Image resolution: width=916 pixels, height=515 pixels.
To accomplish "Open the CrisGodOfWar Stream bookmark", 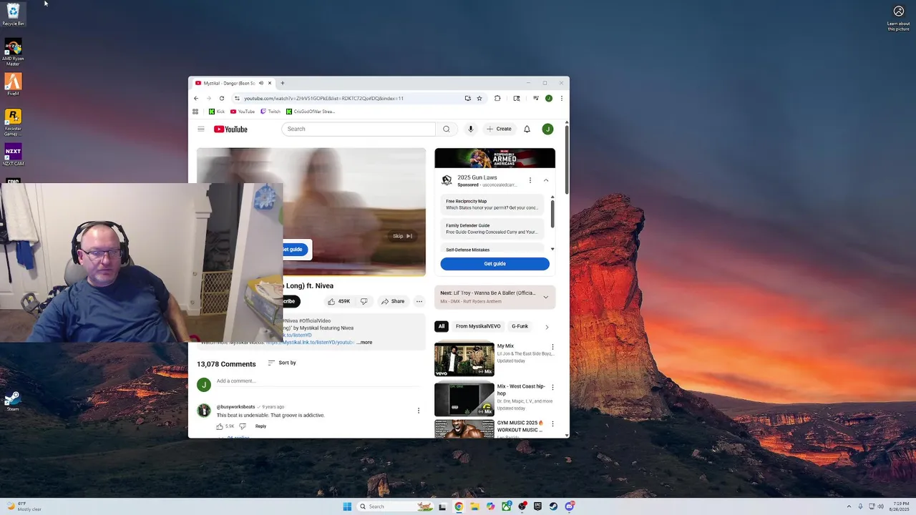I will pyautogui.click(x=310, y=112).
